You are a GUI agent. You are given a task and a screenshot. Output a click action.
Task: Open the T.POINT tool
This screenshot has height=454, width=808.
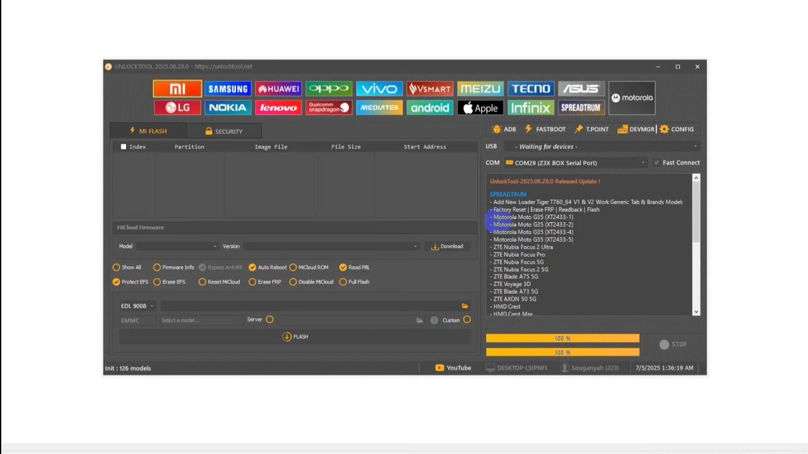click(x=591, y=129)
